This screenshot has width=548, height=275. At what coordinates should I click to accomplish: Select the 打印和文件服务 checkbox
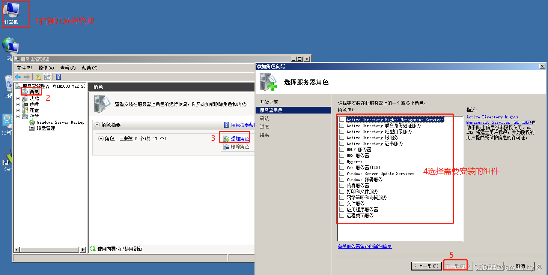(342, 191)
